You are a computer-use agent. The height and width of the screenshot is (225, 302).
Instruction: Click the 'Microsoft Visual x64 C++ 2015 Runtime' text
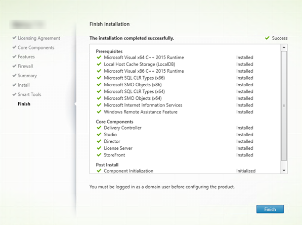(144, 57)
